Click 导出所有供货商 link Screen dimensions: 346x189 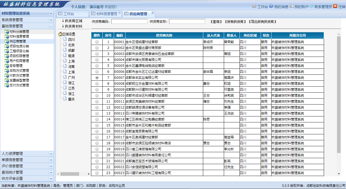tap(262, 22)
